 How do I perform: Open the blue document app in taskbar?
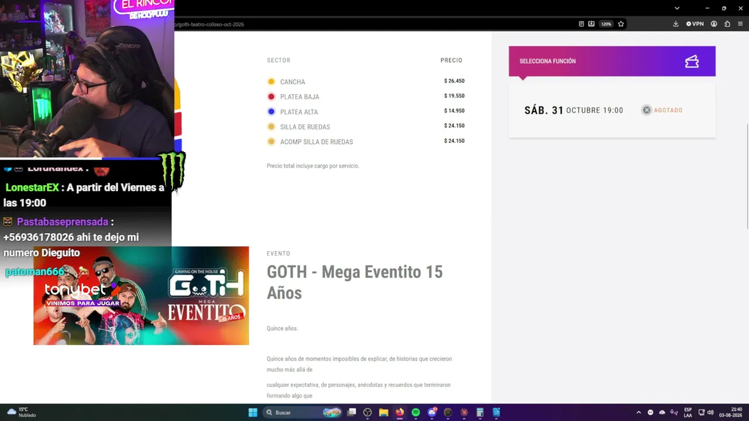coord(496,412)
